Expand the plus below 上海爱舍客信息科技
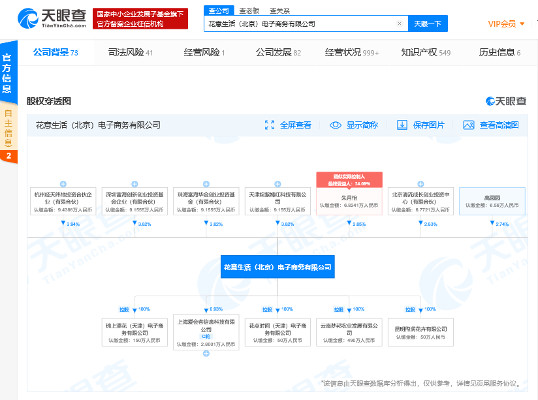 [x=206, y=354]
